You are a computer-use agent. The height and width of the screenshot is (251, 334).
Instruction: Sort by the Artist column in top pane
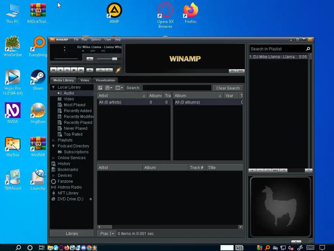(122, 96)
